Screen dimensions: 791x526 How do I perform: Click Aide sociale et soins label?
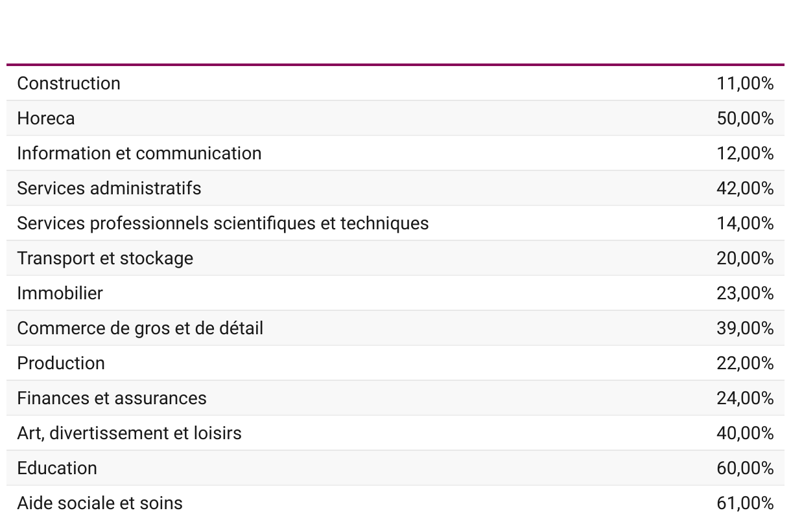100,503
